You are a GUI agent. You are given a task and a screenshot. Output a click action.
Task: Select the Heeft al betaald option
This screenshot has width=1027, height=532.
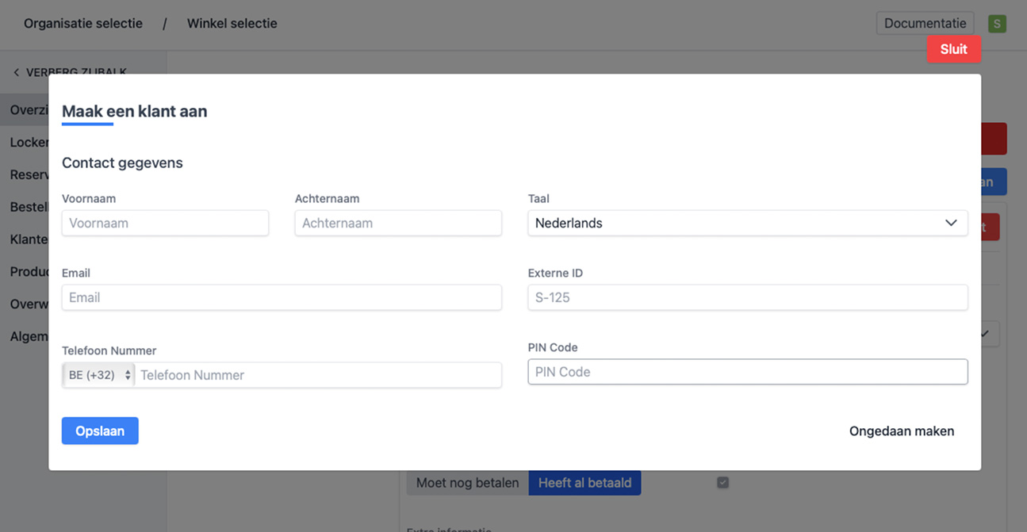584,482
